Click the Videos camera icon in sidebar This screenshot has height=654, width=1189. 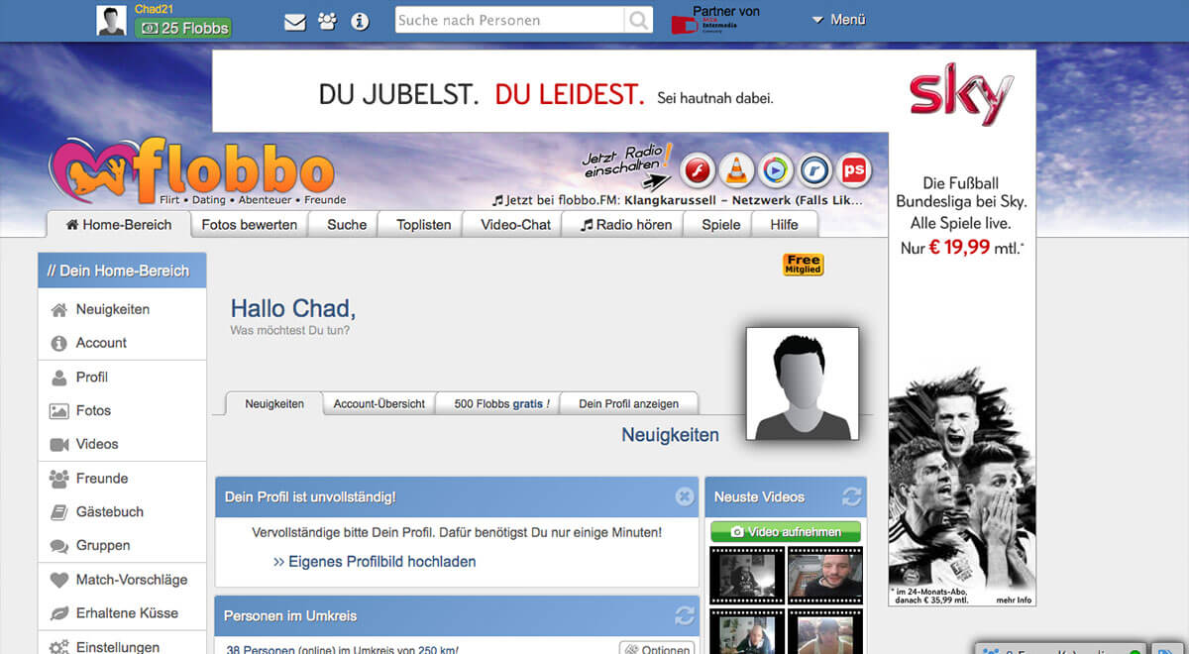point(58,445)
